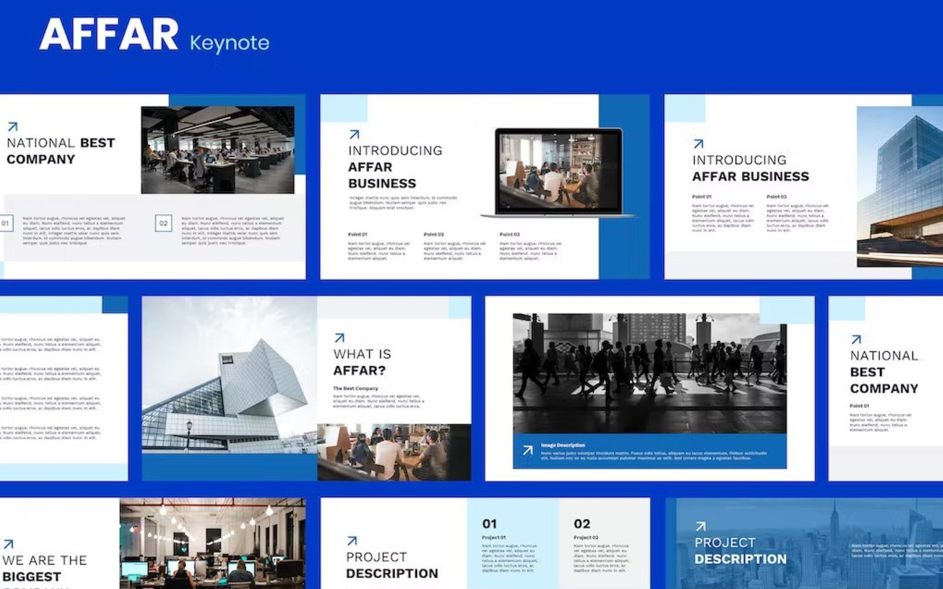Select the black-and-white pedestrians photo
The height and width of the screenshot is (589, 943).
[x=649, y=374]
